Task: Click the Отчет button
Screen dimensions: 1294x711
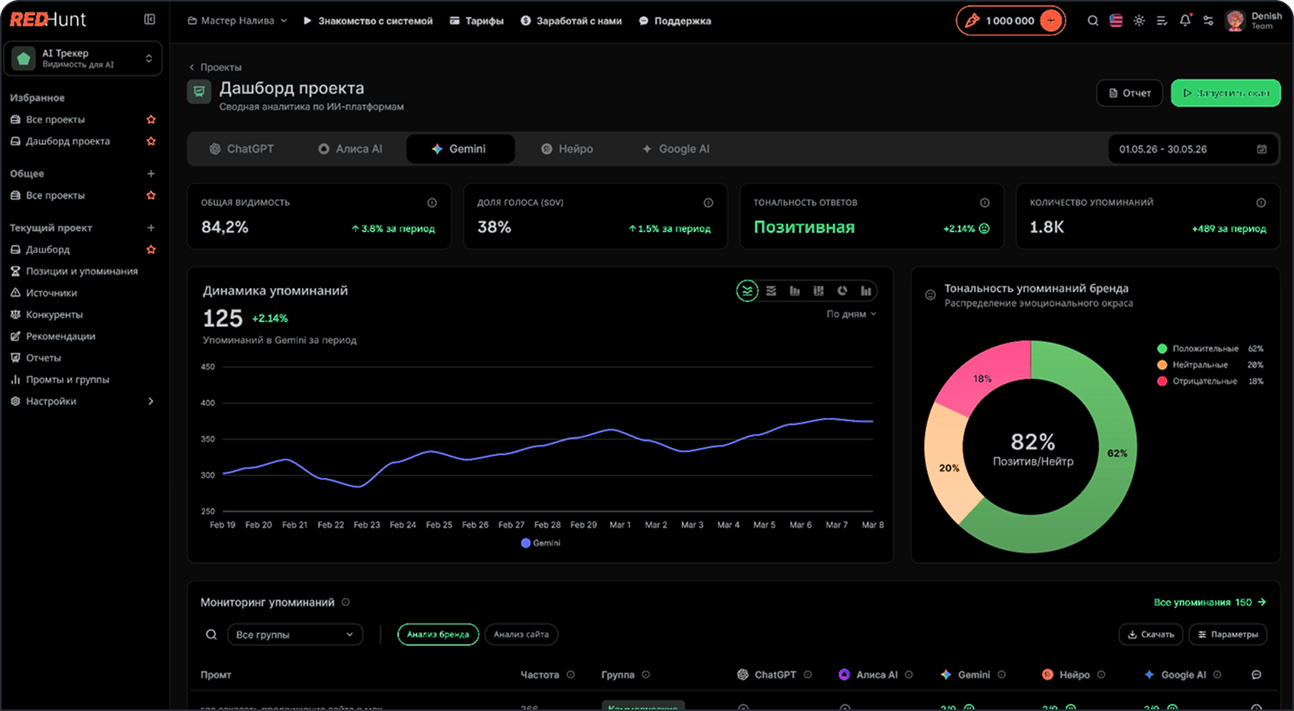Action: [1129, 93]
